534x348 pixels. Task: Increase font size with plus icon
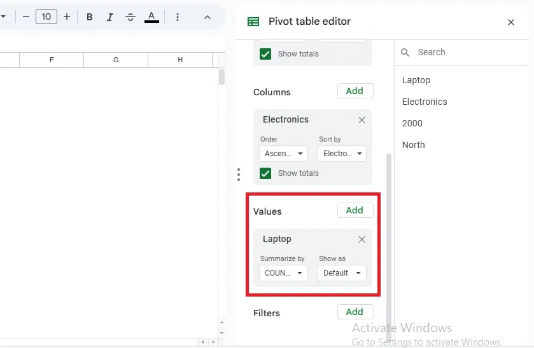[67, 17]
